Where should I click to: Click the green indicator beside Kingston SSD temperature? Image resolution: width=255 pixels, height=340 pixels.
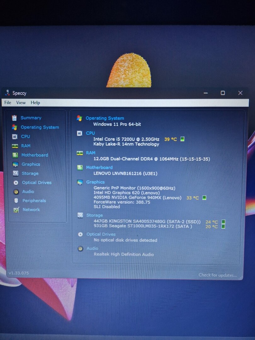point(223,222)
